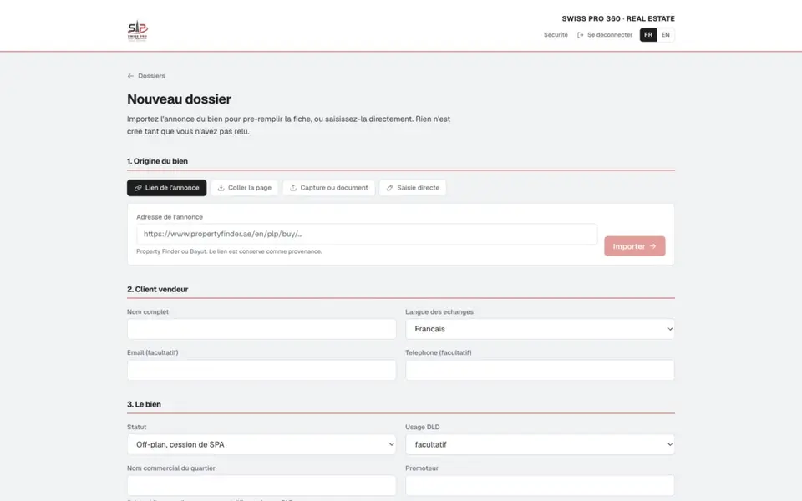Switch interface language to EN
This screenshot has height=501, width=802.
click(x=666, y=35)
